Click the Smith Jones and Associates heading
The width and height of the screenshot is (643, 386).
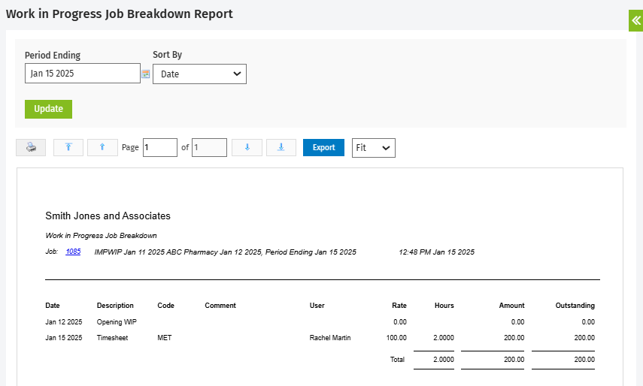pyautogui.click(x=108, y=216)
